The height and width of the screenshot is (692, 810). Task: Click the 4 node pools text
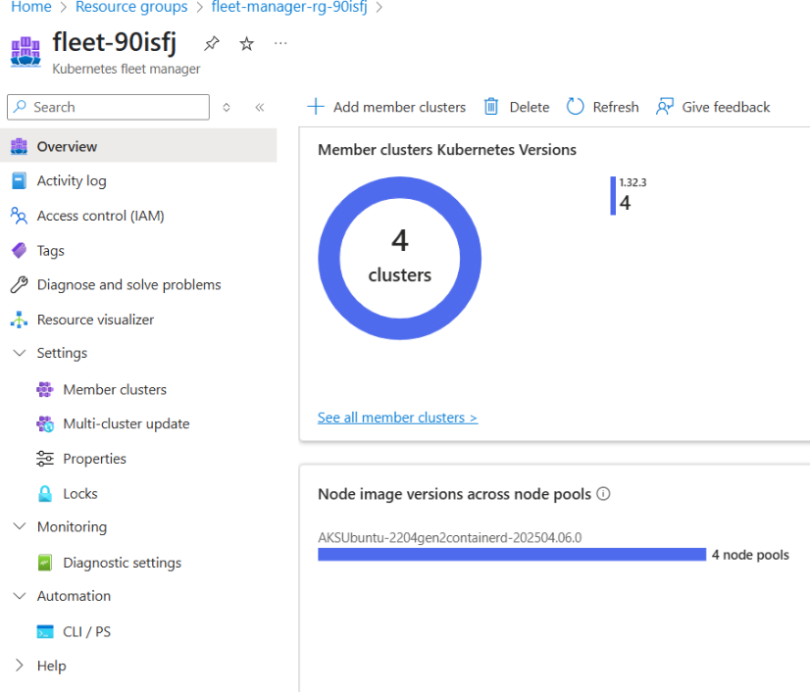(x=750, y=555)
